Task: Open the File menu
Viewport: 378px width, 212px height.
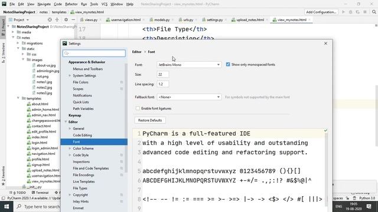Action: (12, 4)
